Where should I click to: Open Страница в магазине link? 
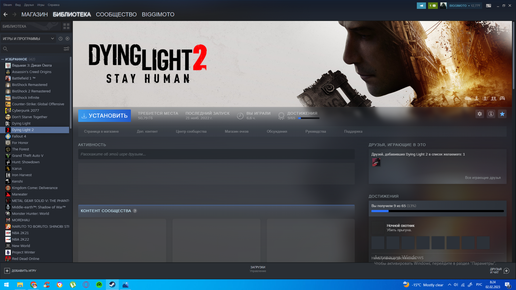(101, 132)
